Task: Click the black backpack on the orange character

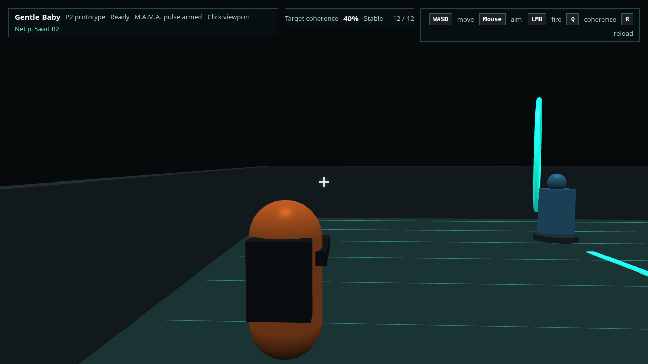Action: tap(279, 280)
